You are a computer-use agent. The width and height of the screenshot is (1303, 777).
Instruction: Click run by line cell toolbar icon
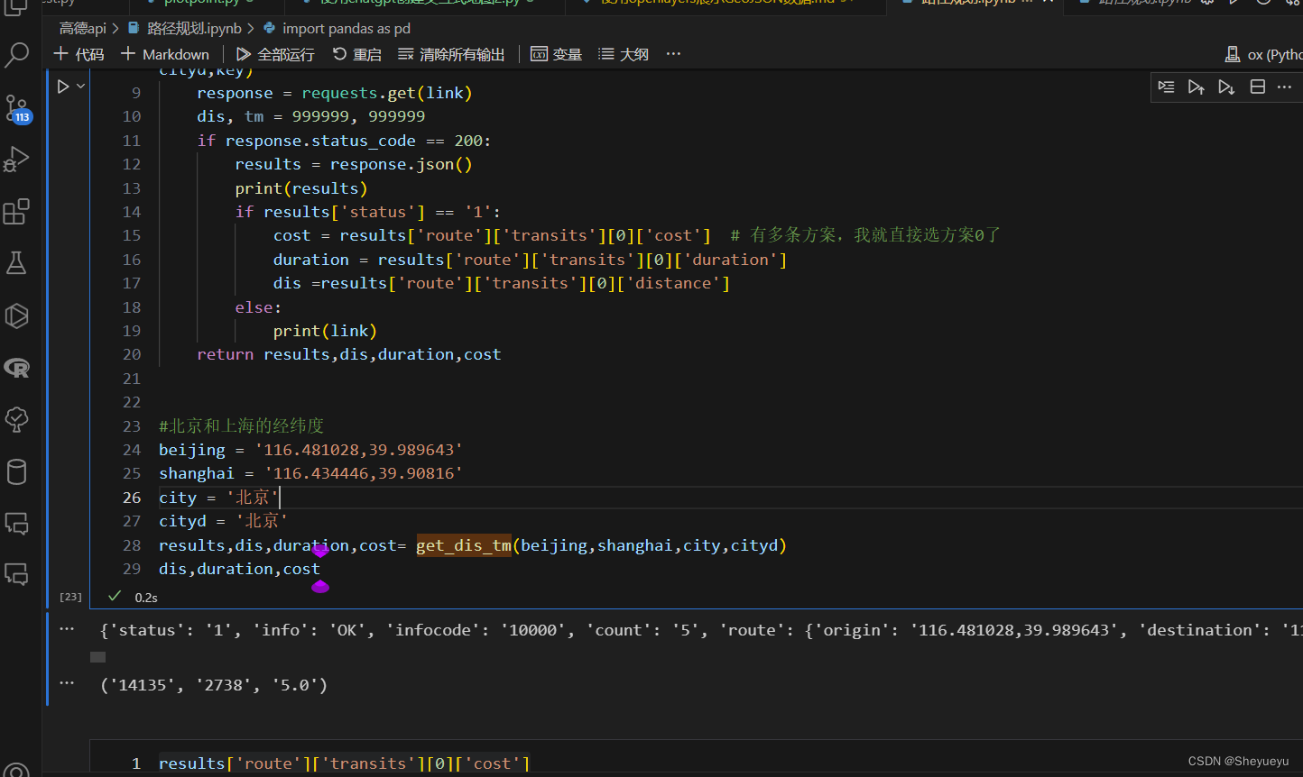click(1167, 87)
